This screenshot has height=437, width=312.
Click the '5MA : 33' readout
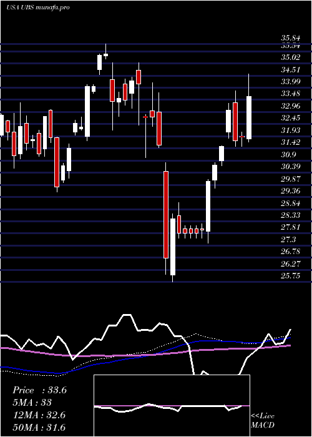pos(32,403)
